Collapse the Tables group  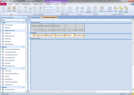[x=23, y=23]
